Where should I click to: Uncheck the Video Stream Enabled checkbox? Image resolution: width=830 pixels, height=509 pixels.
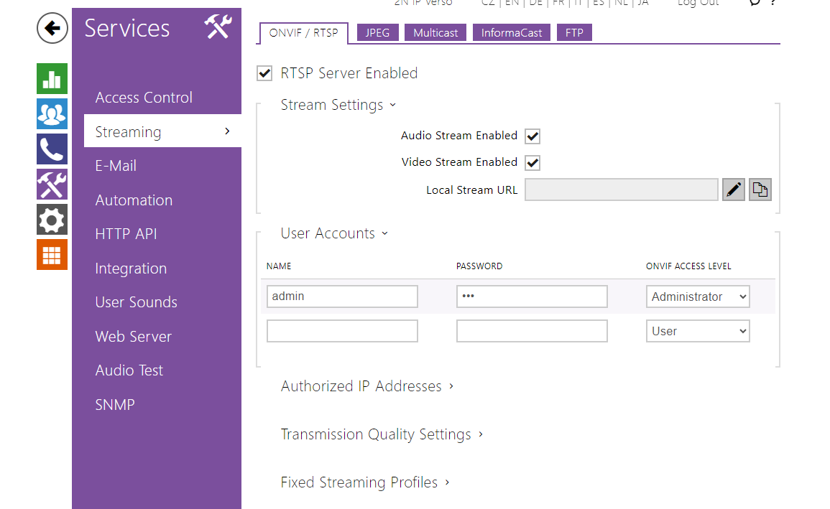tap(532, 163)
